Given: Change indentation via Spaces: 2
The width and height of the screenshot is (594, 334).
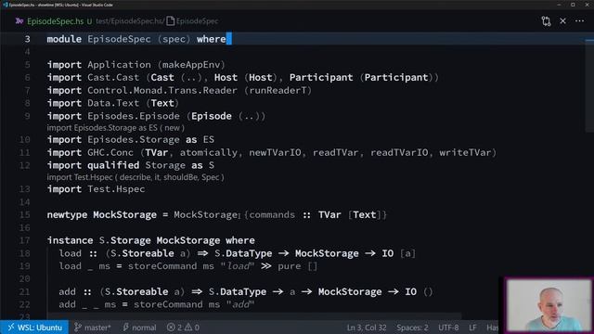Looking at the screenshot, I should pyautogui.click(x=412, y=328).
